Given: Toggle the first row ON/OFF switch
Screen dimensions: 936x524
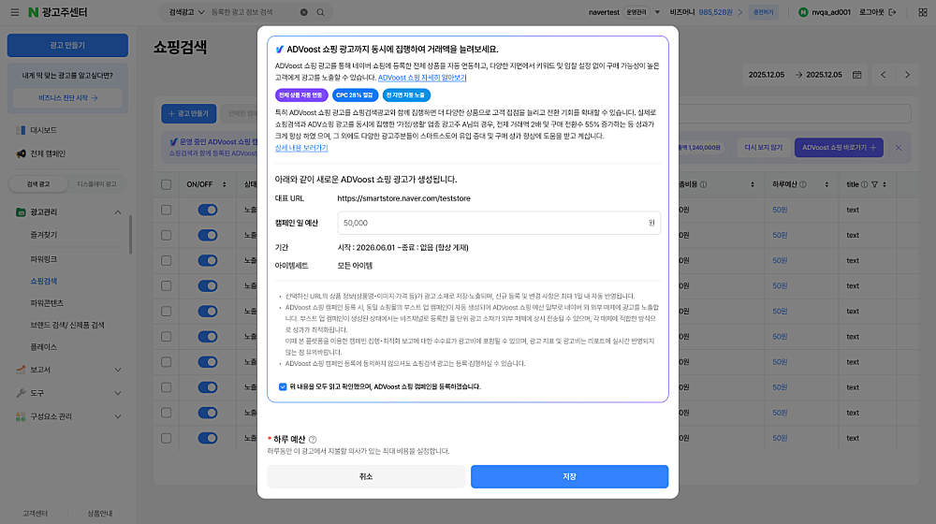Looking at the screenshot, I should click(x=208, y=211).
